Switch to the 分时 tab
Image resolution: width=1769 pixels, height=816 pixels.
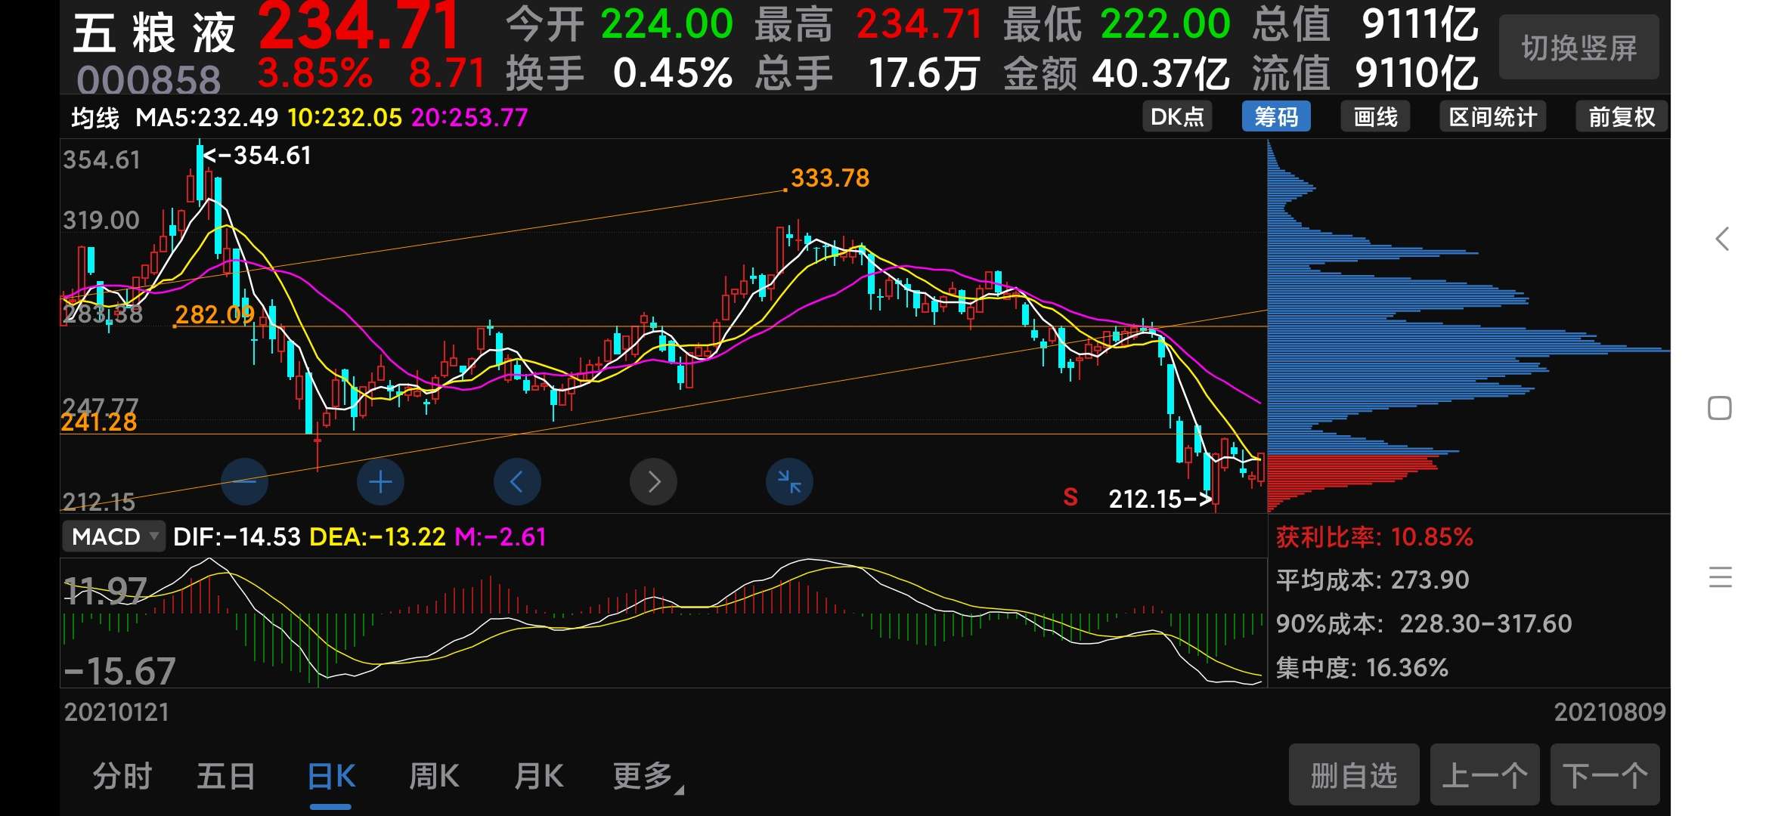(122, 776)
